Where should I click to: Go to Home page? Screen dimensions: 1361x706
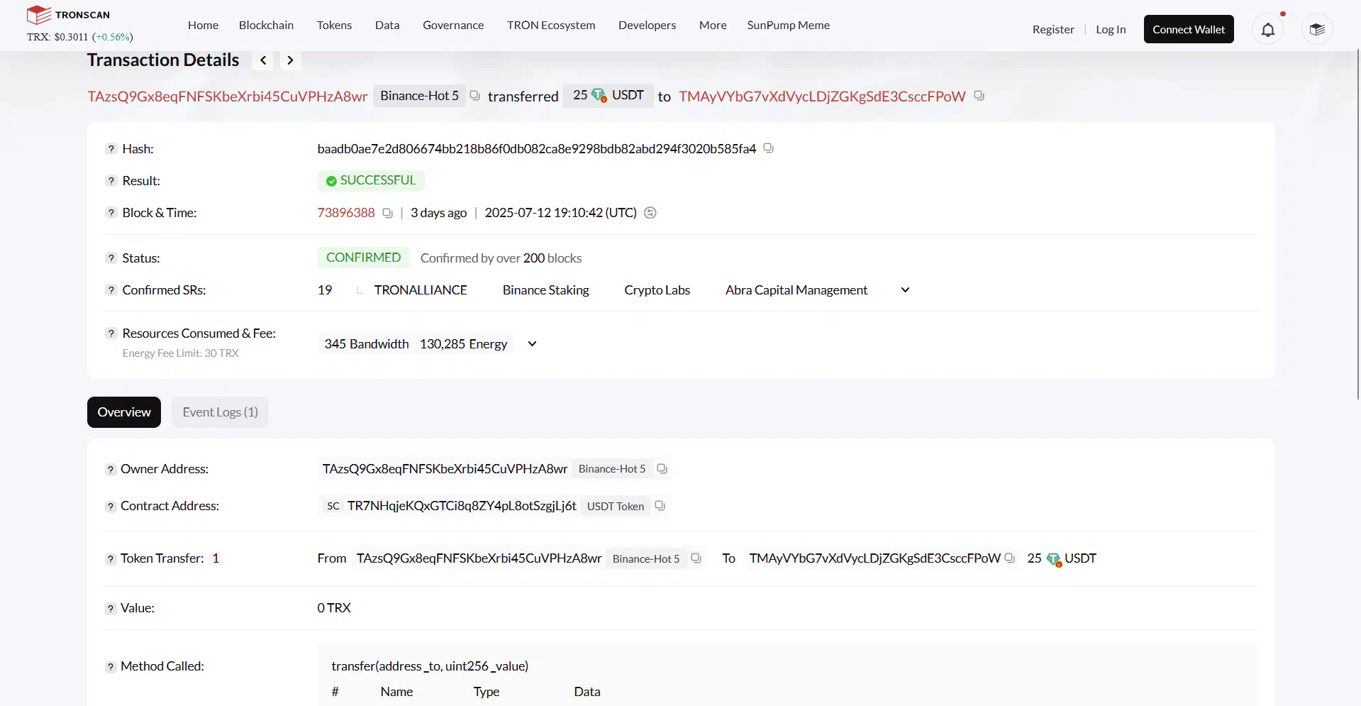click(203, 25)
